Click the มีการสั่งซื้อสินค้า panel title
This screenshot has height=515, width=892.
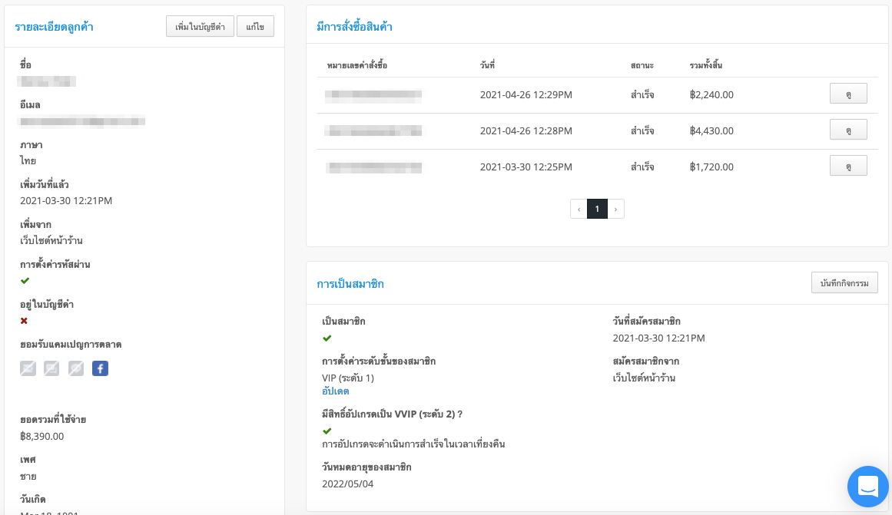(354, 27)
